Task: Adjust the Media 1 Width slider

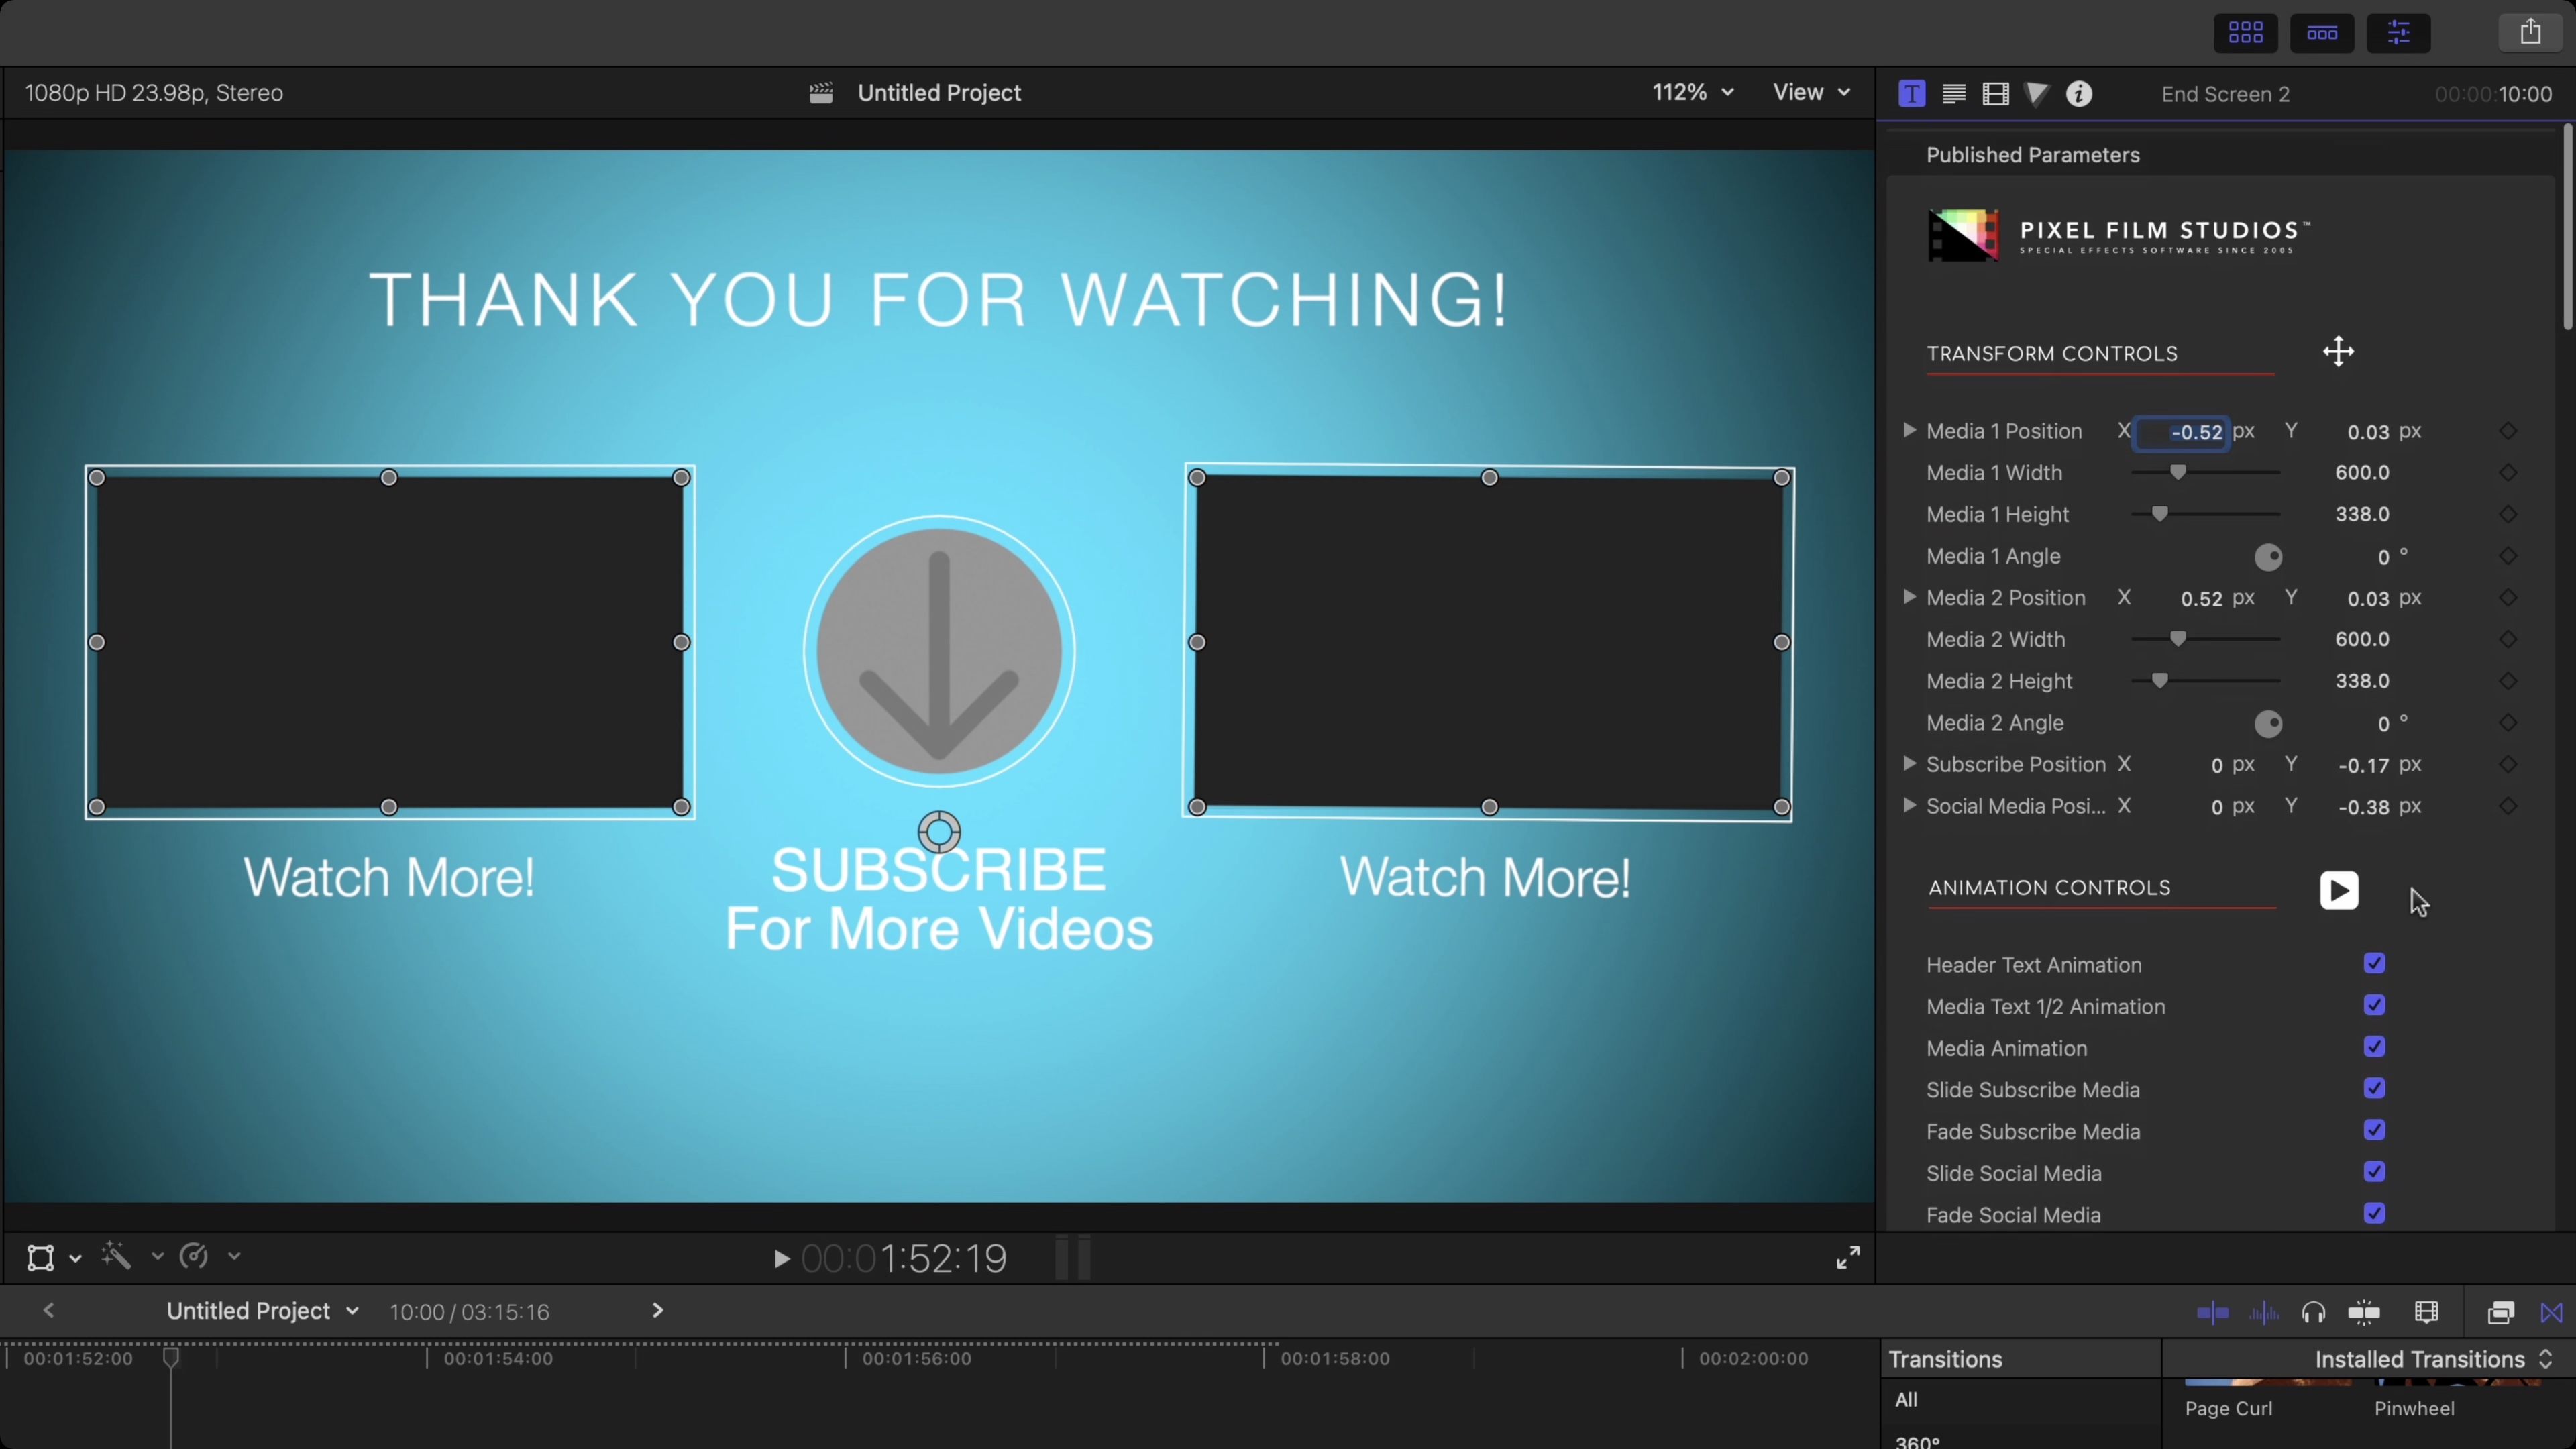Action: click(2178, 472)
